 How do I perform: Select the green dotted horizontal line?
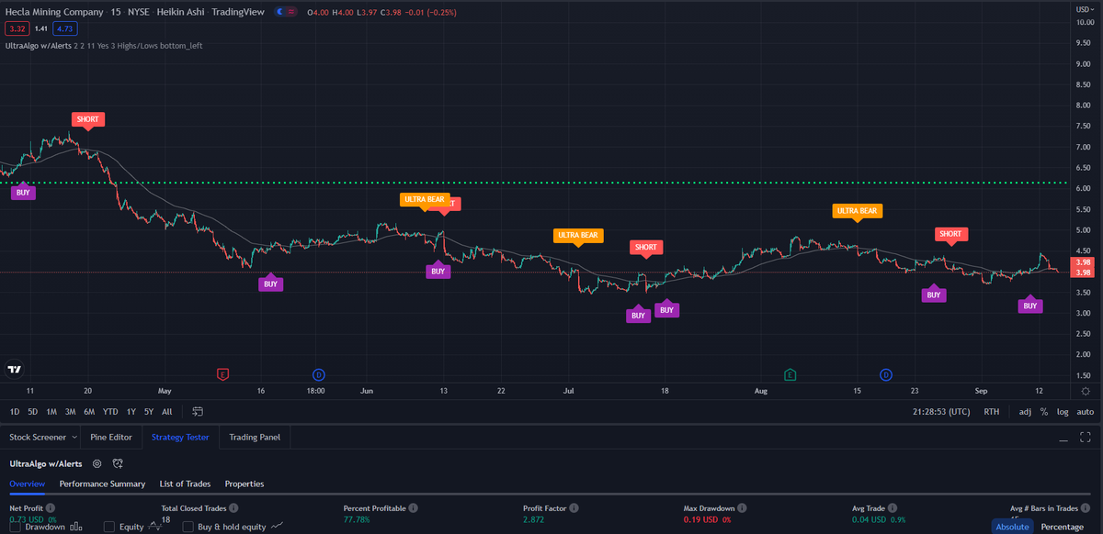click(x=533, y=184)
